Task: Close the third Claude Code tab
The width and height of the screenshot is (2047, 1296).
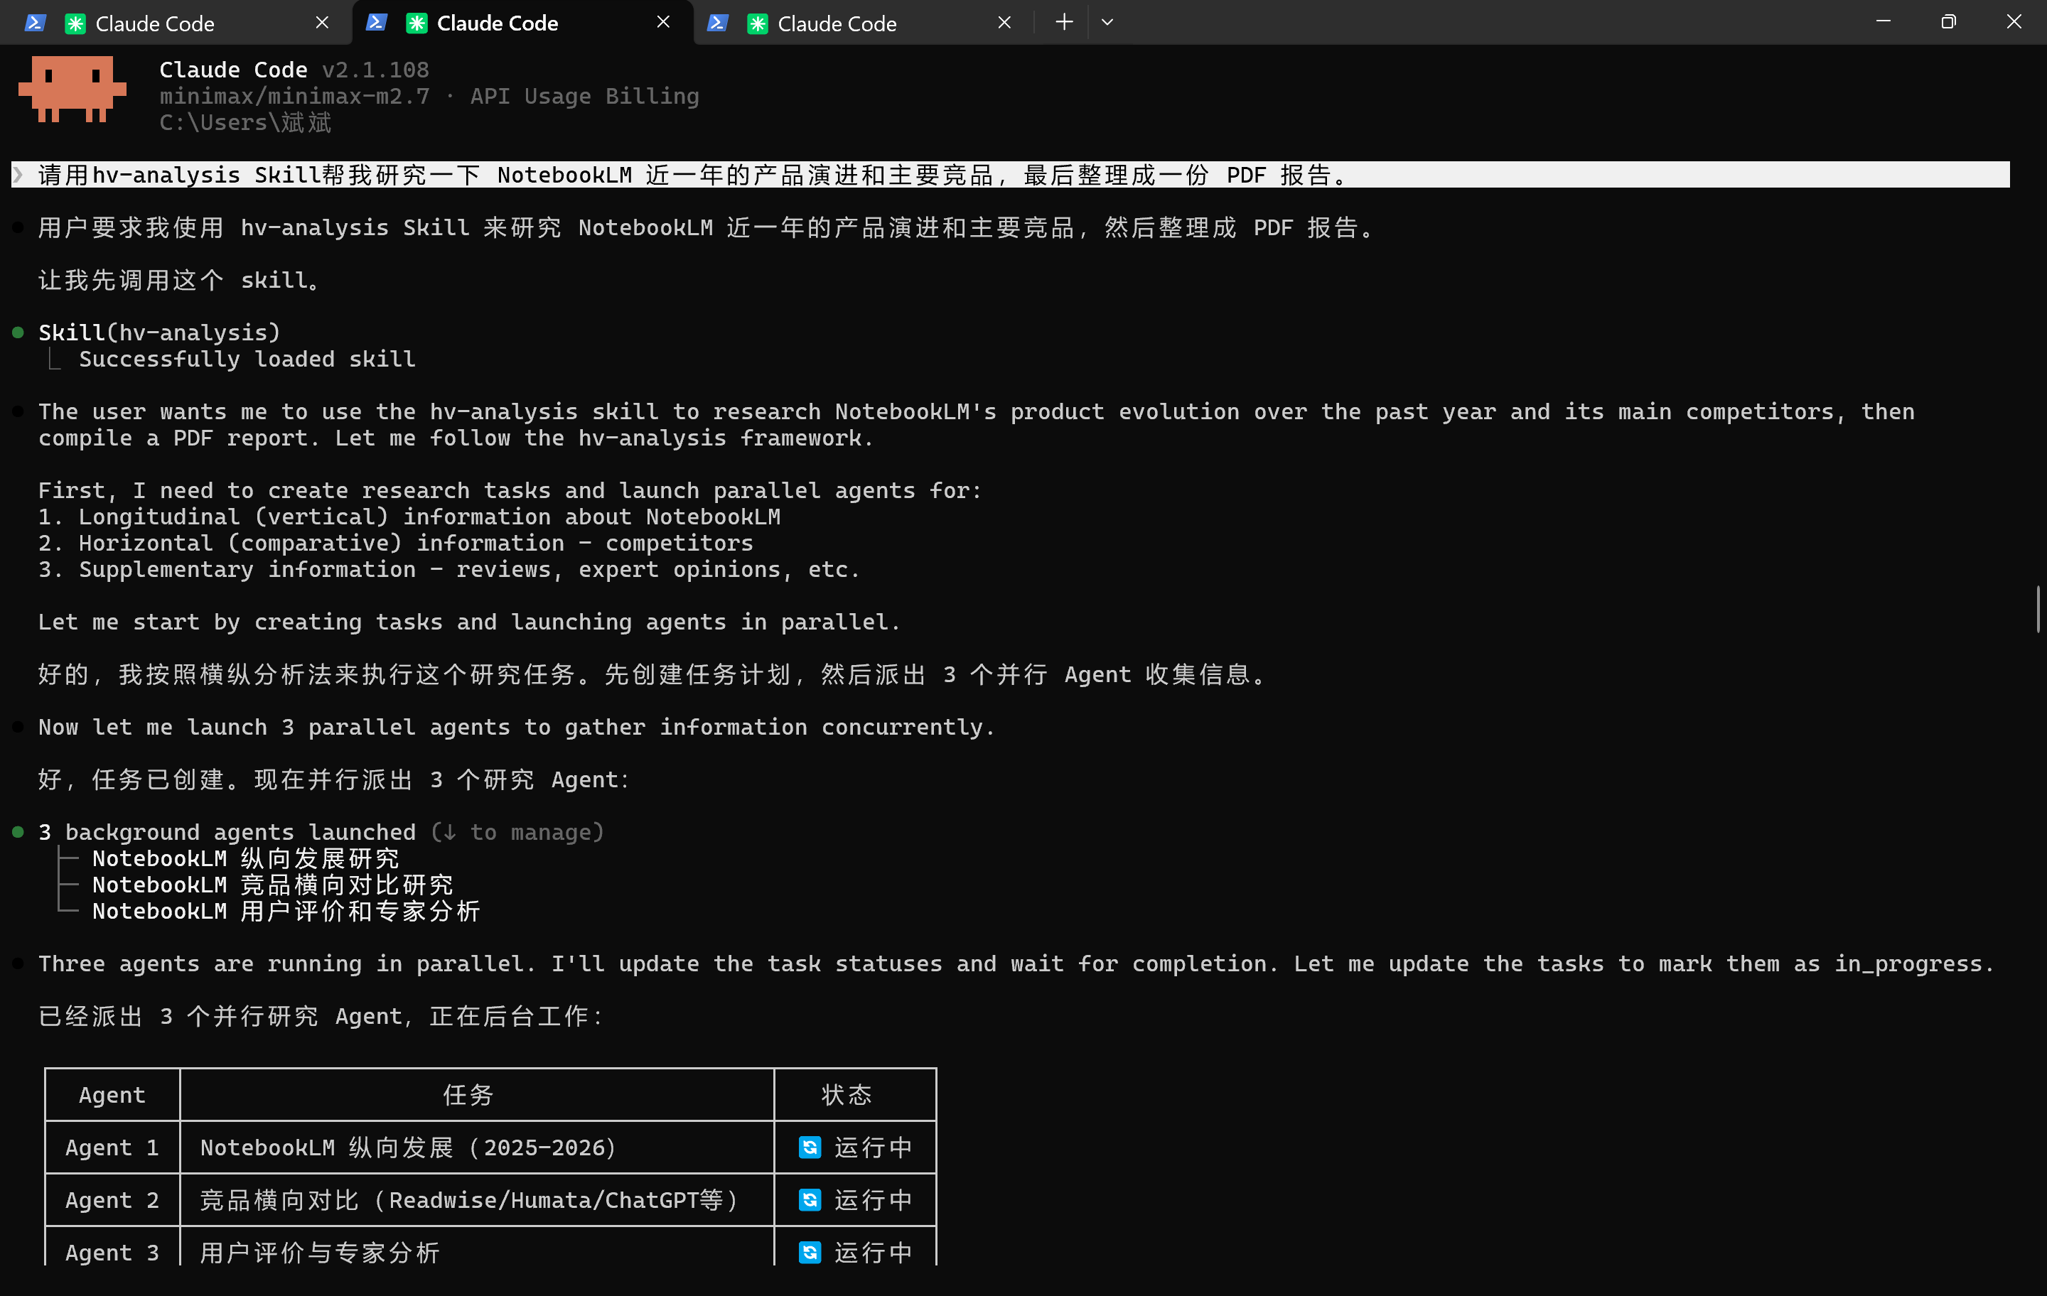Action: point(1004,22)
